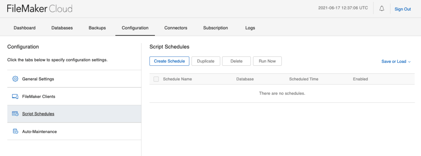Click the FileMaker Cloud logo
The height and width of the screenshot is (156, 421).
click(40, 9)
